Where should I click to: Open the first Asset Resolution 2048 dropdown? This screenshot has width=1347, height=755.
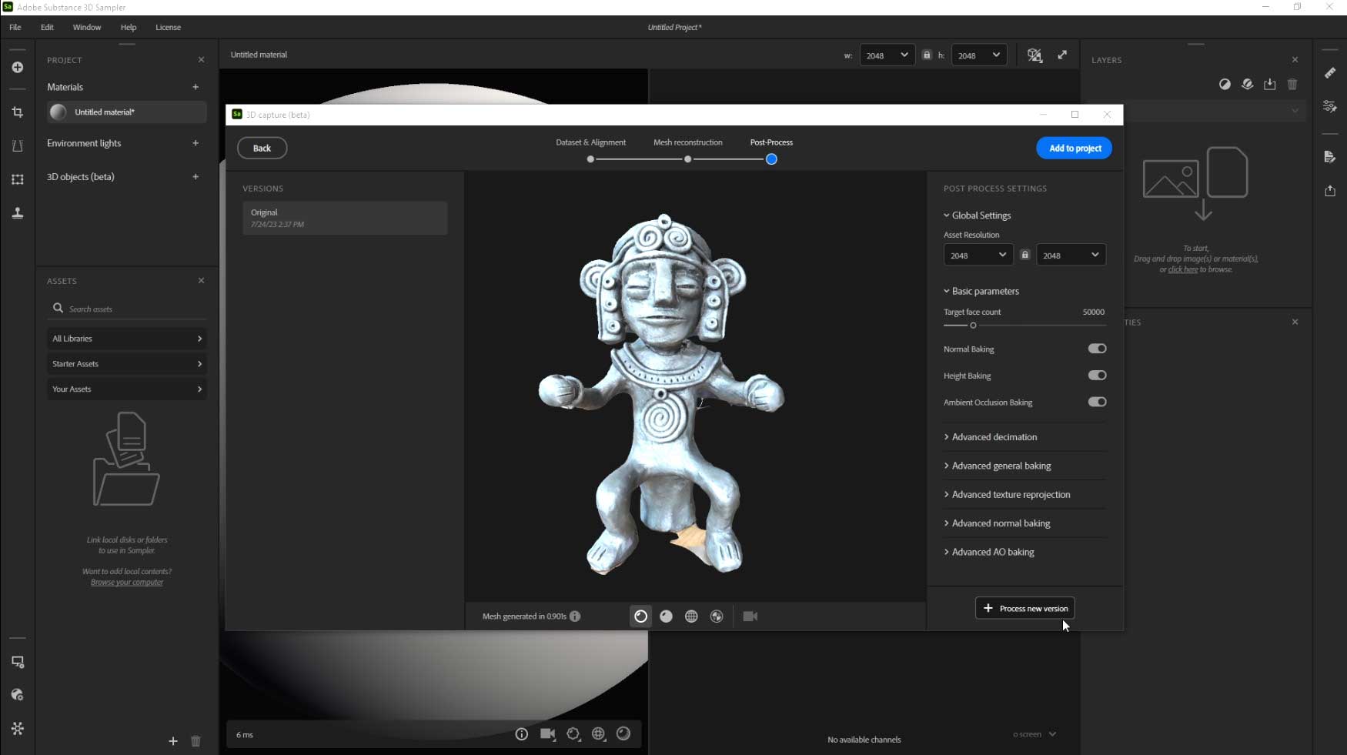978,255
